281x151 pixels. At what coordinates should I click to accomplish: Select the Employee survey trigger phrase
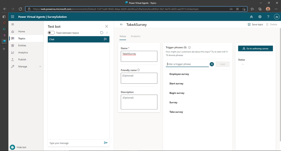(179, 74)
